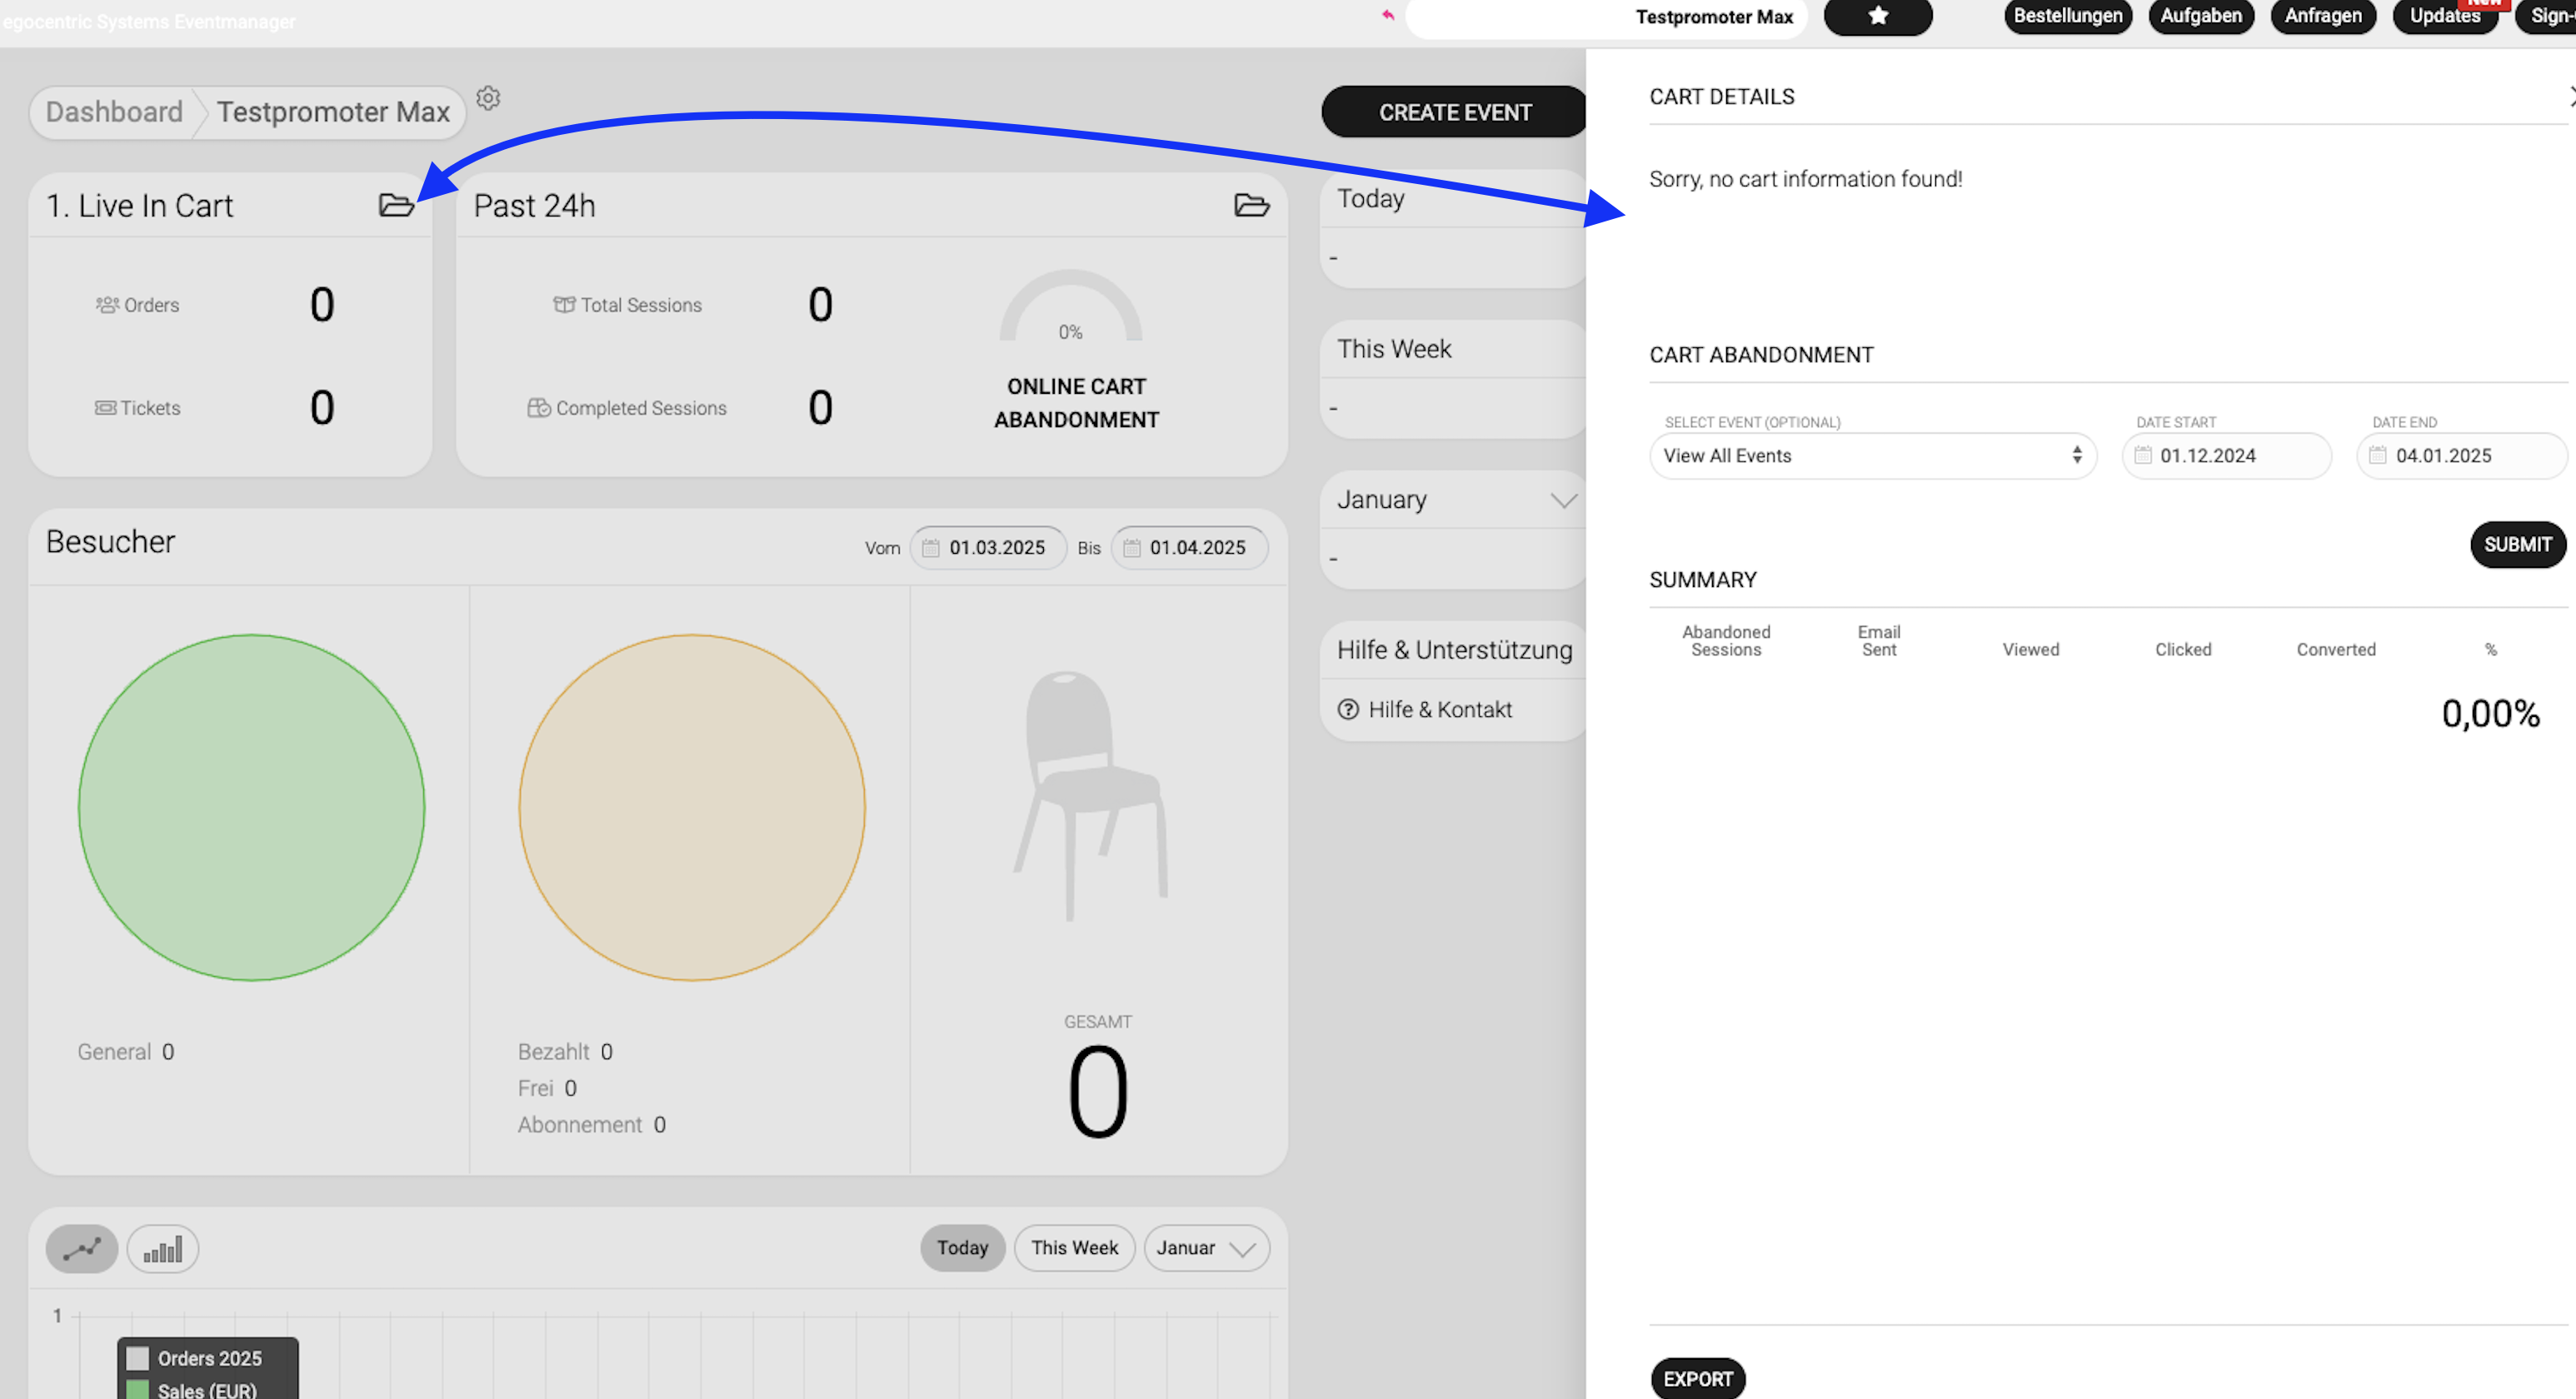Switch to bar chart view icon

(163, 1249)
